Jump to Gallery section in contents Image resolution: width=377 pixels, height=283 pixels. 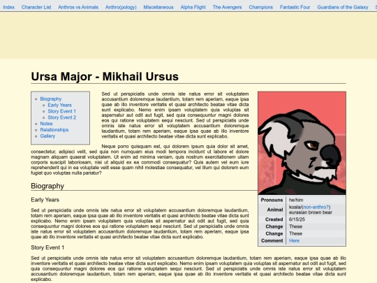47,136
